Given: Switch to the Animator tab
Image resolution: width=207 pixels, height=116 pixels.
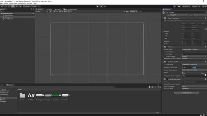Looking at the screenshot, I should pyautogui.click(x=49, y=9).
